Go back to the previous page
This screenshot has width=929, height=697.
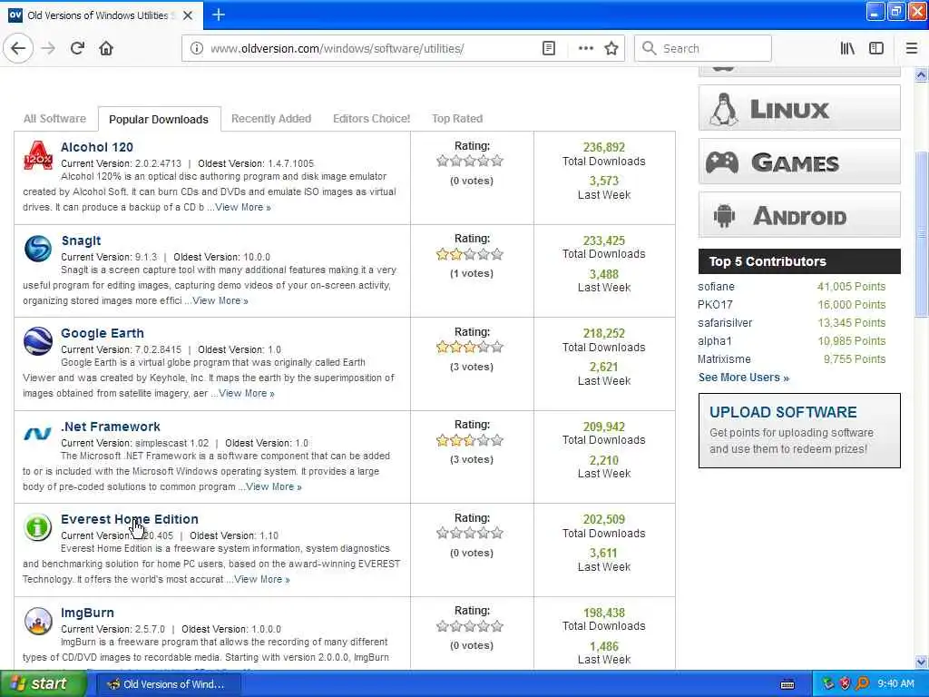tap(18, 48)
